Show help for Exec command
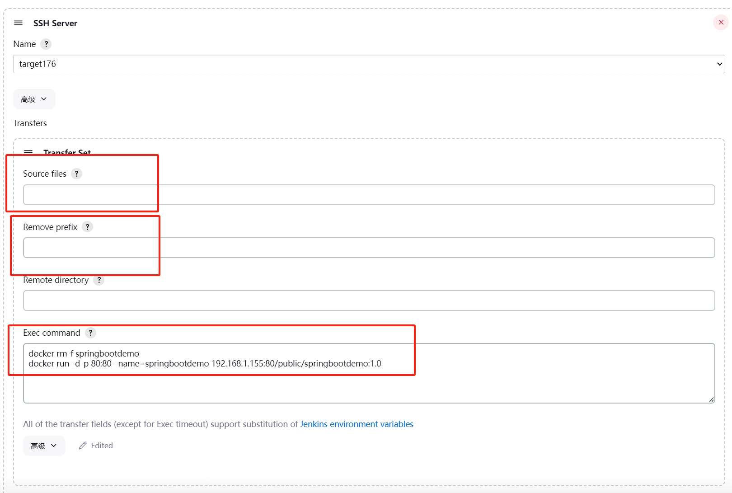The width and height of the screenshot is (732, 493). point(90,333)
